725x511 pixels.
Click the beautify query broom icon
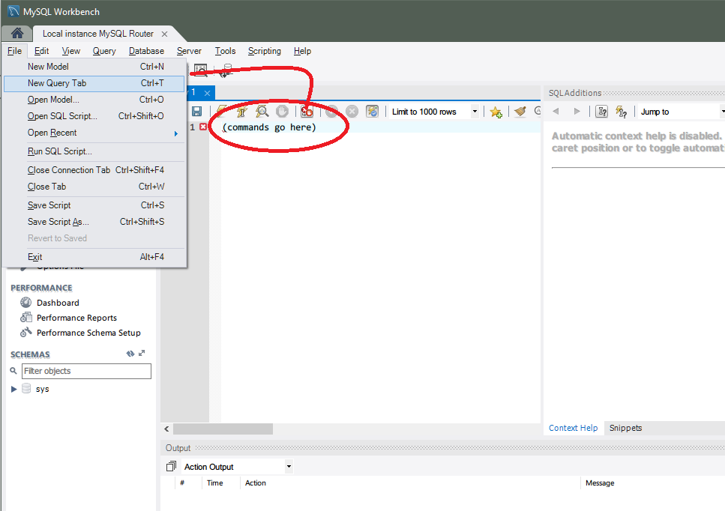[520, 112]
